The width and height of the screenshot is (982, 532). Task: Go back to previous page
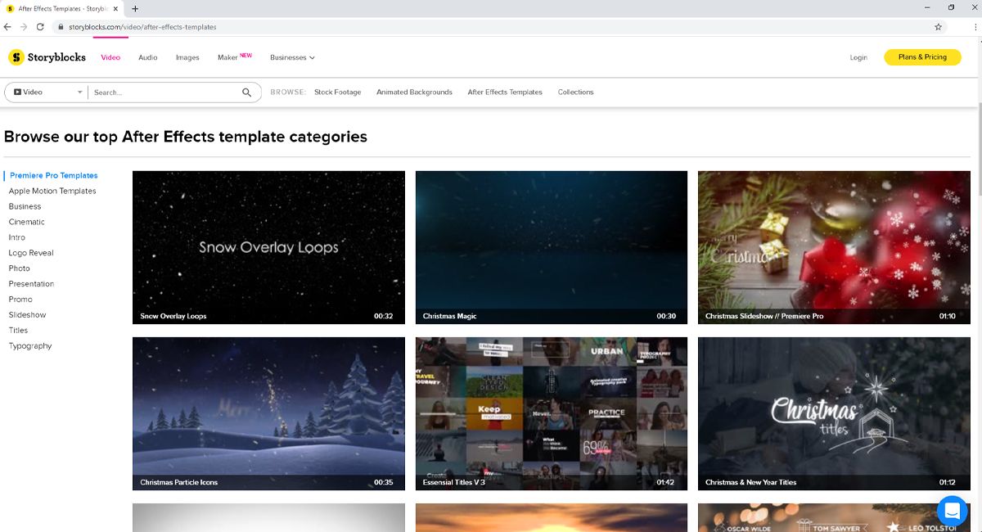8,27
